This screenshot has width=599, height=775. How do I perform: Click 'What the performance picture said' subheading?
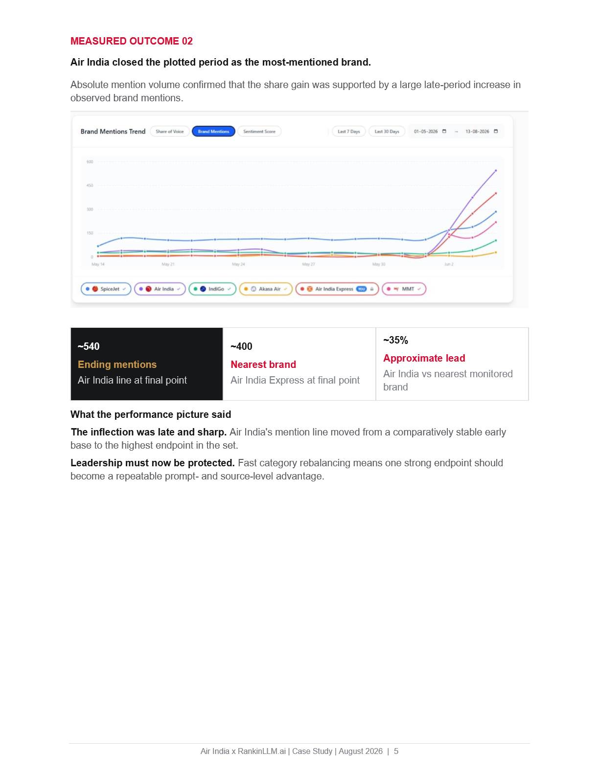(151, 414)
